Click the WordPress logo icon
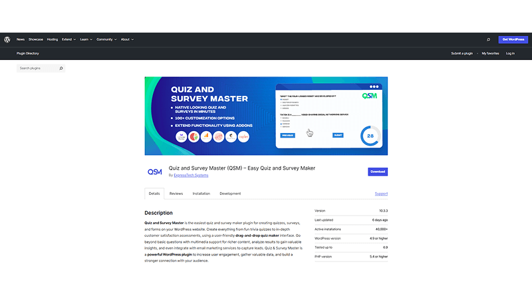This screenshot has width=532, height=296. (x=7, y=39)
